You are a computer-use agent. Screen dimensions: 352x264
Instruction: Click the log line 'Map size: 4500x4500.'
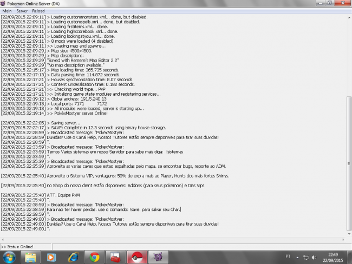pos(47,51)
